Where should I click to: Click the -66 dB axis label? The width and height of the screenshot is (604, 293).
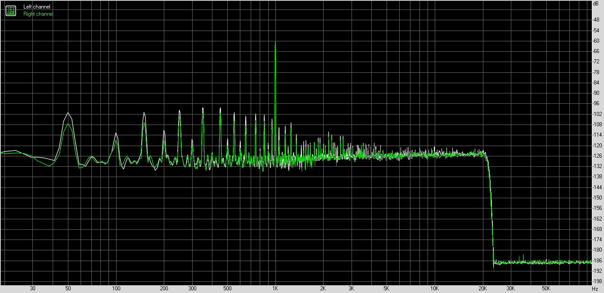coord(597,51)
